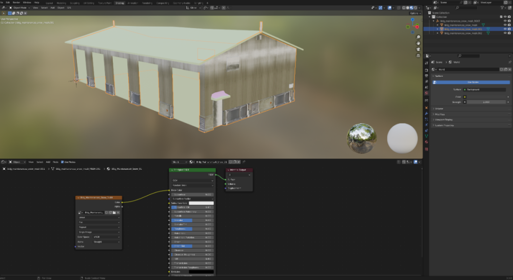Open the Modifiers wrench properties tab
Image resolution: width=513 pixels, height=280 pixels.
click(426, 113)
